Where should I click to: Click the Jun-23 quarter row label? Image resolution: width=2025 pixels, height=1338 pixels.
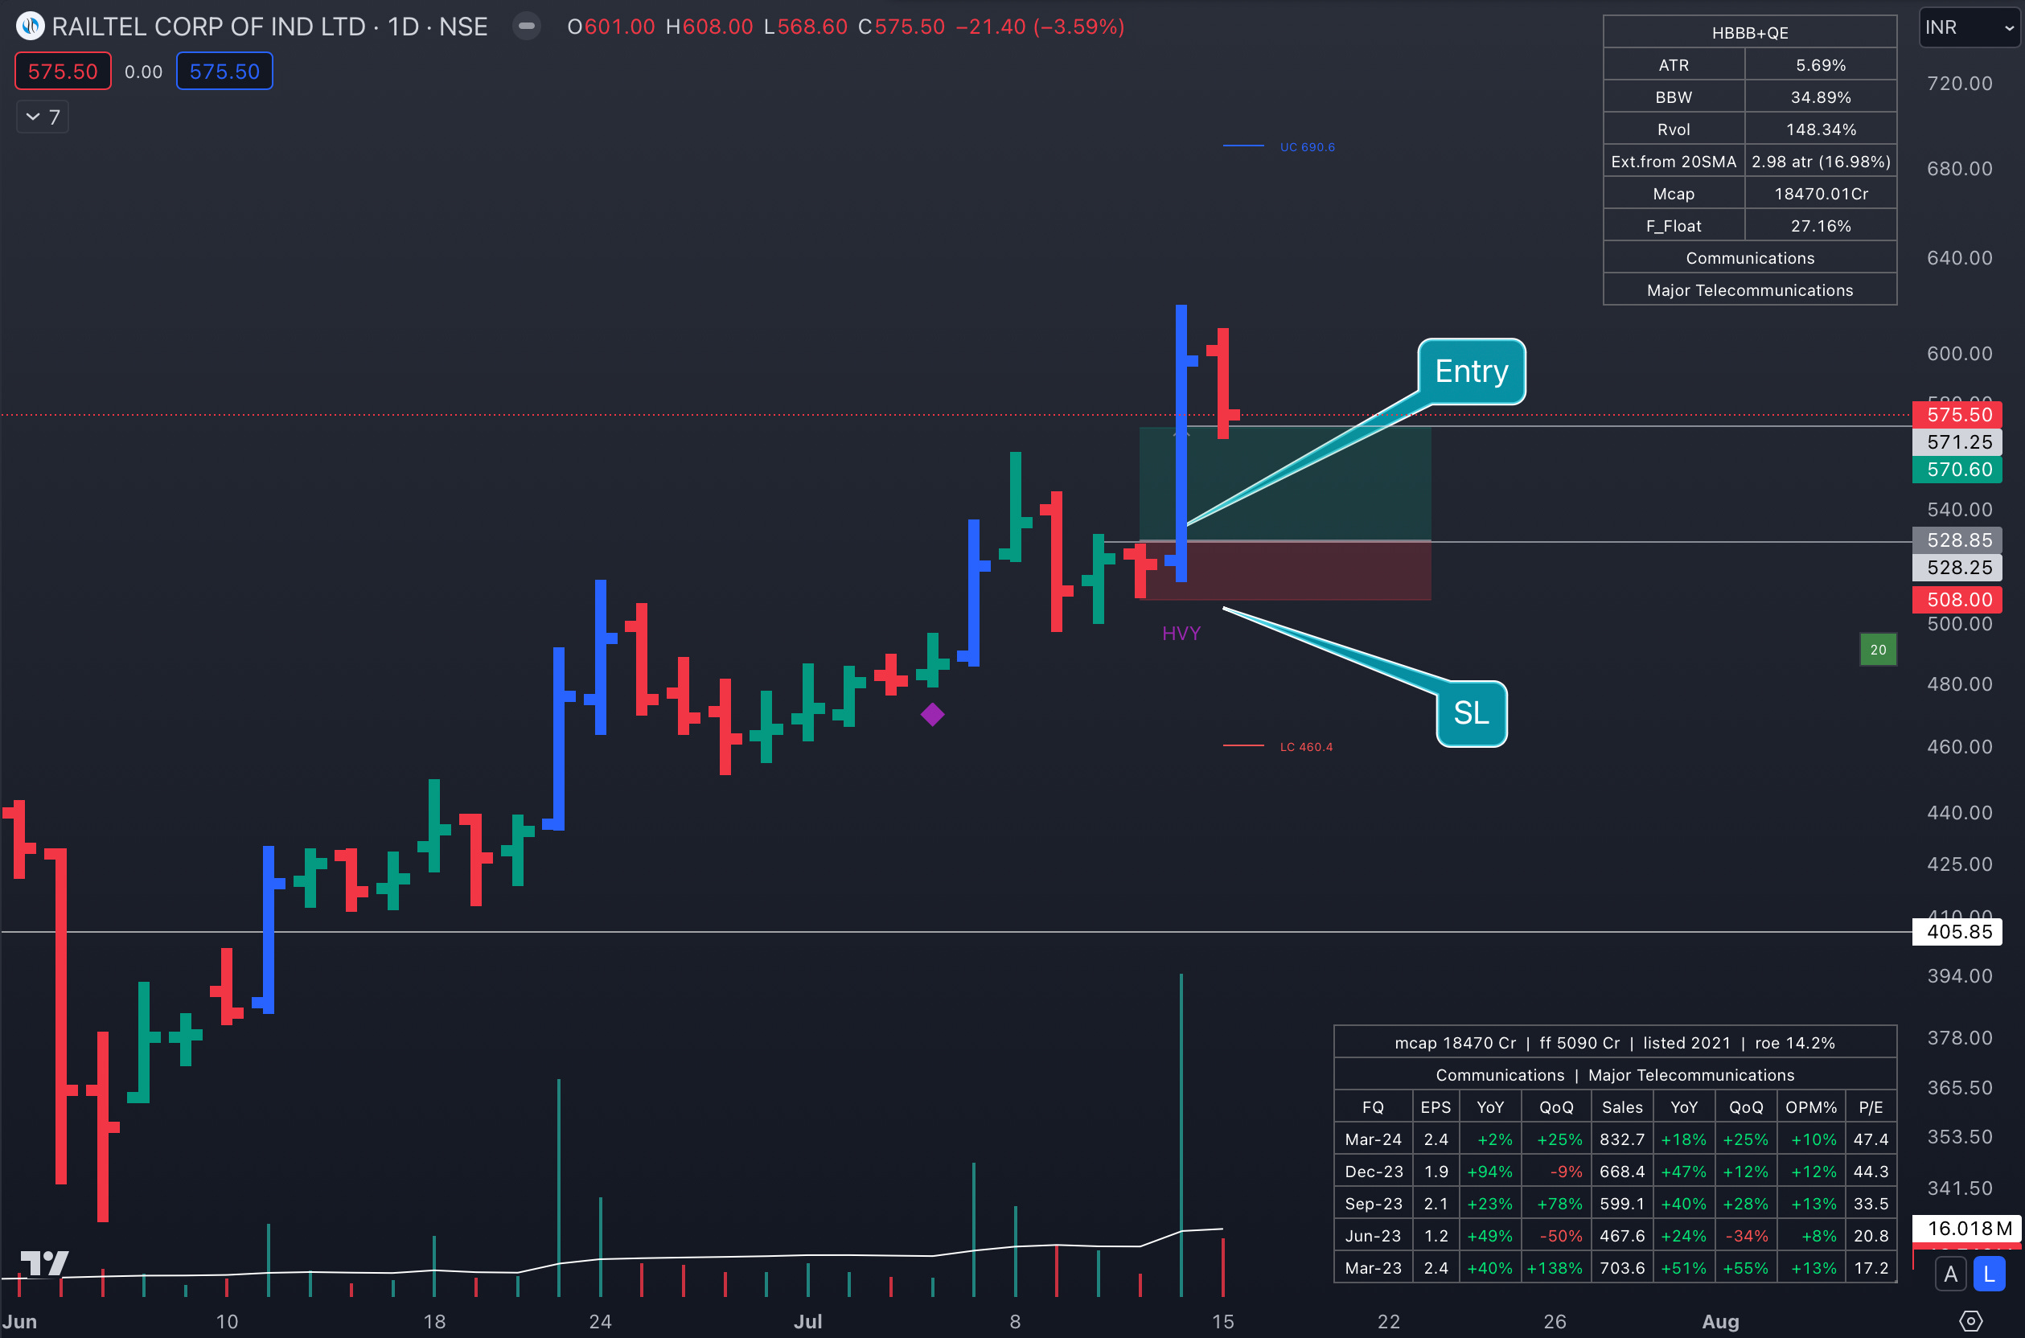pyautogui.click(x=1373, y=1236)
